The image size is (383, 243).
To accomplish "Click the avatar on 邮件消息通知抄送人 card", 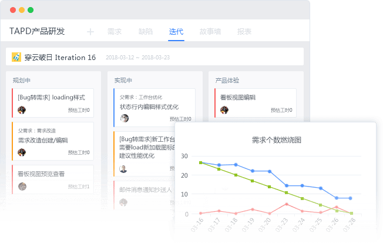I will tap(123, 202).
